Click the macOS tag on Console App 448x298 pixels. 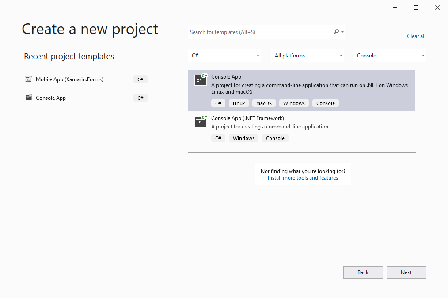tap(264, 103)
